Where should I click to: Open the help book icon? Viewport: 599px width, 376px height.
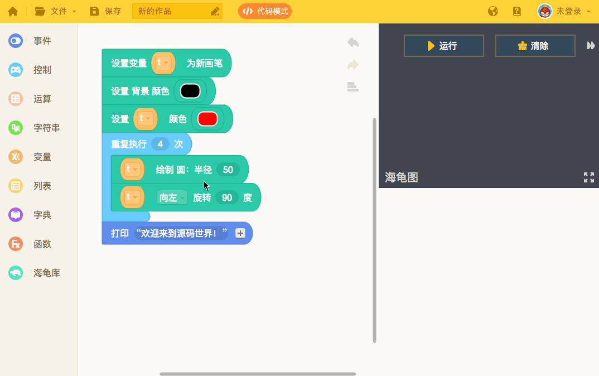click(517, 11)
